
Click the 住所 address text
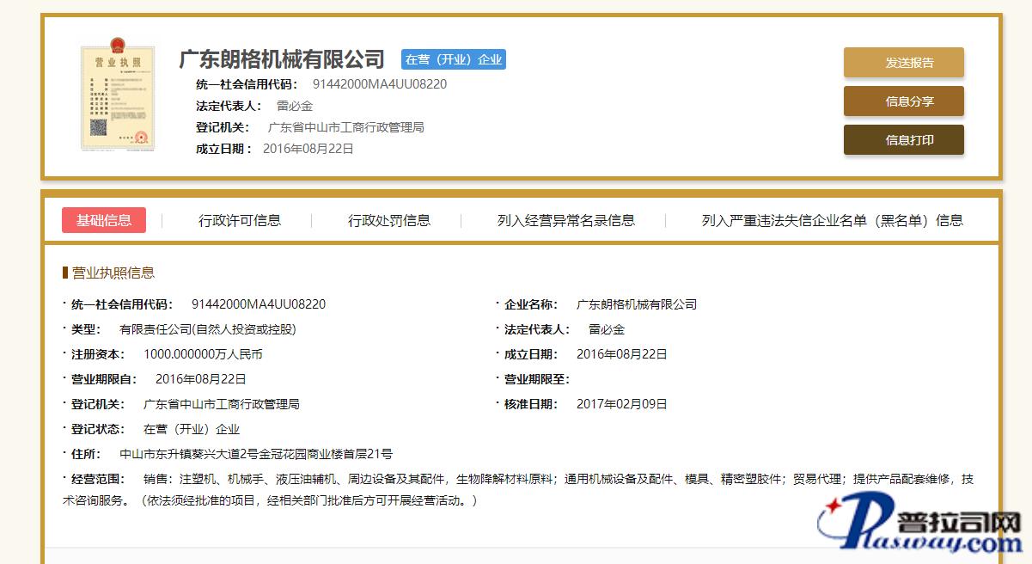[256, 454]
